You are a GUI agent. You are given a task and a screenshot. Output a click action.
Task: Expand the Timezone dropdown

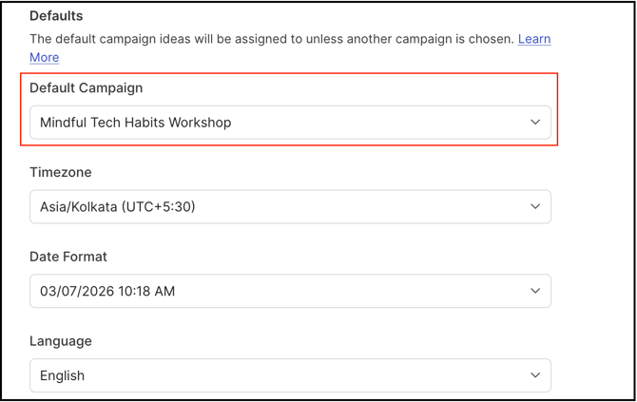point(290,207)
